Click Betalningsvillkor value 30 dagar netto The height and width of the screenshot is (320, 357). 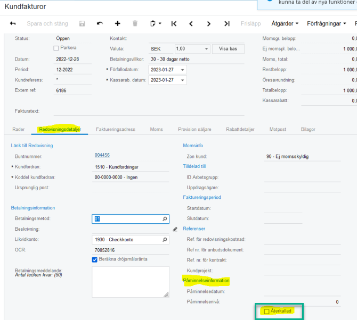(x=197, y=60)
